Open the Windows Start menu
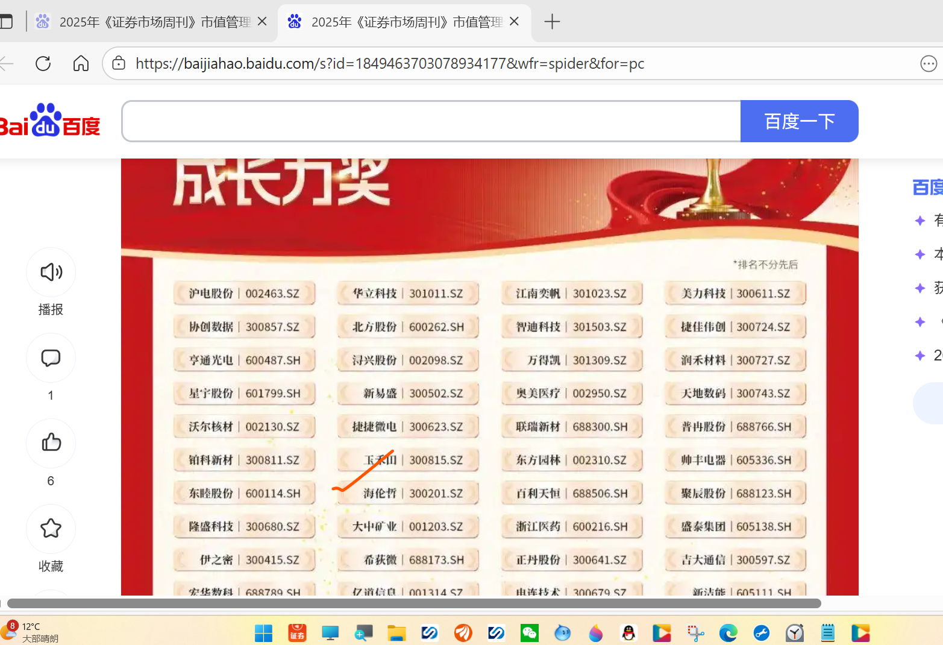The width and height of the screenshot is (943, 645). (x=263, y=633)
